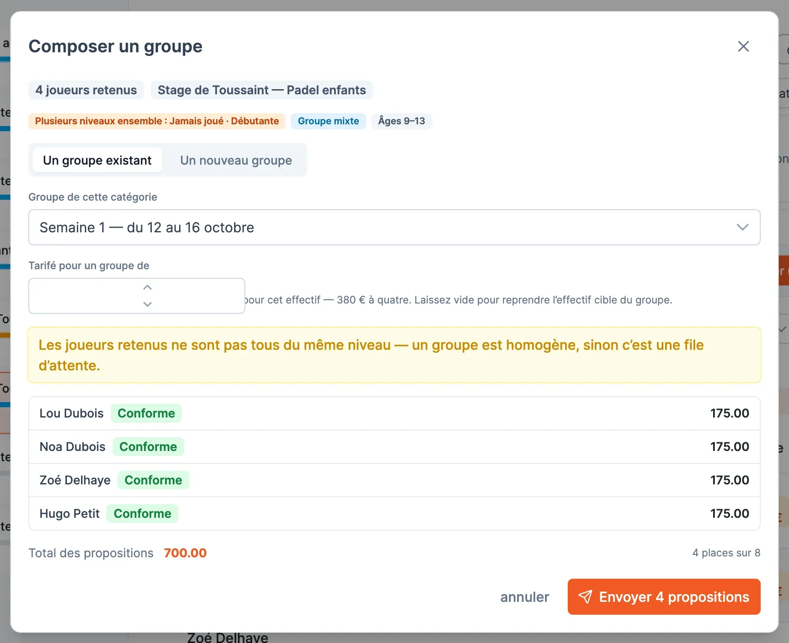Switch to Un nouveau groupe tab
The height and width of the screenshot is (643, 789).
click(236, 160)
